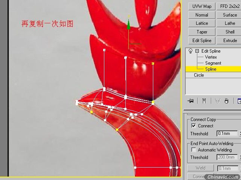Click Remove Modifier trash icon
Image resolution: width=241 pixels, height=180 pixels.
(x=226, y=101)
